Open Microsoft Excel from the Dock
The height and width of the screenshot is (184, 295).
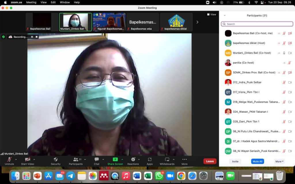pos(148,176)
